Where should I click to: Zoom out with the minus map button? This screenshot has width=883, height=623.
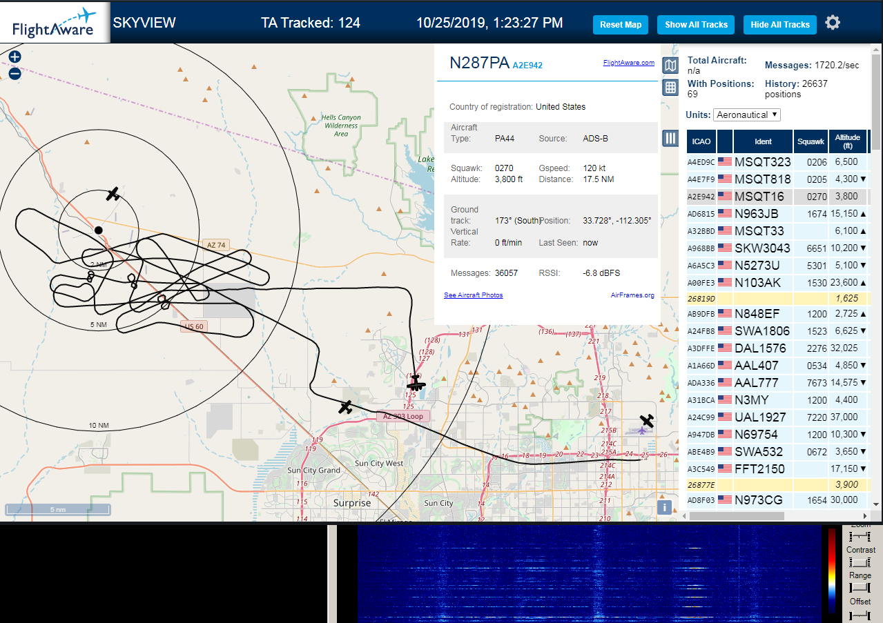[14, 74]
